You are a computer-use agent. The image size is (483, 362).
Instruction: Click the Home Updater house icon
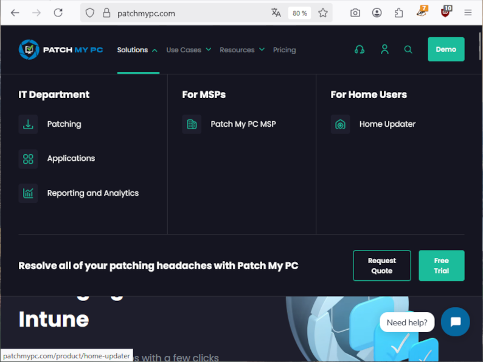pyautogui.click(x=340, y=124)
